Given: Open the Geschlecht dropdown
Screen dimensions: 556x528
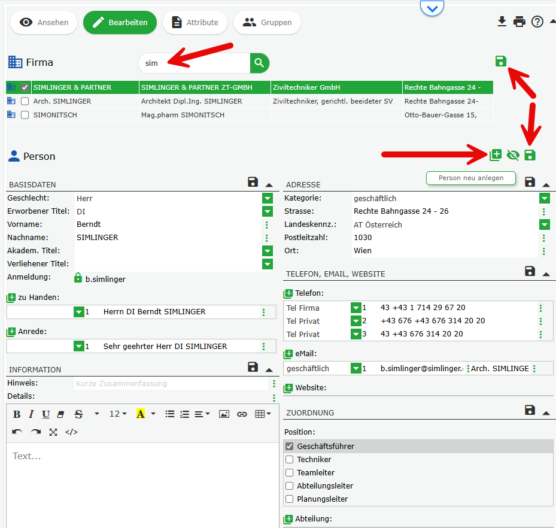Looking at the screenshot, I should click(x=267, y=198).
